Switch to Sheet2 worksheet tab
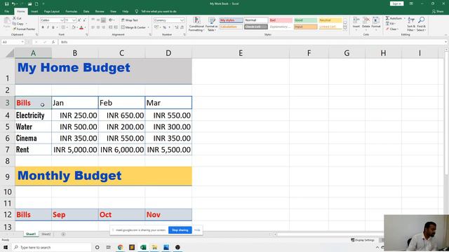The image size is (449, 252). [x=46, y=234]
